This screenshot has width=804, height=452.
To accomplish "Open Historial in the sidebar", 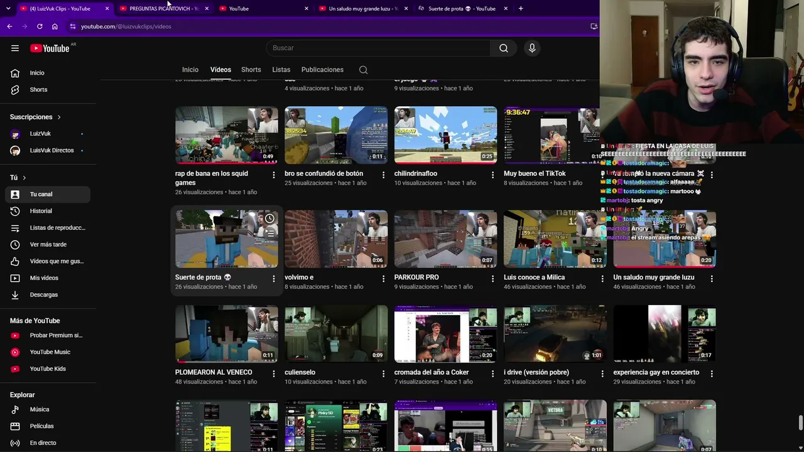I will [48, 211].
